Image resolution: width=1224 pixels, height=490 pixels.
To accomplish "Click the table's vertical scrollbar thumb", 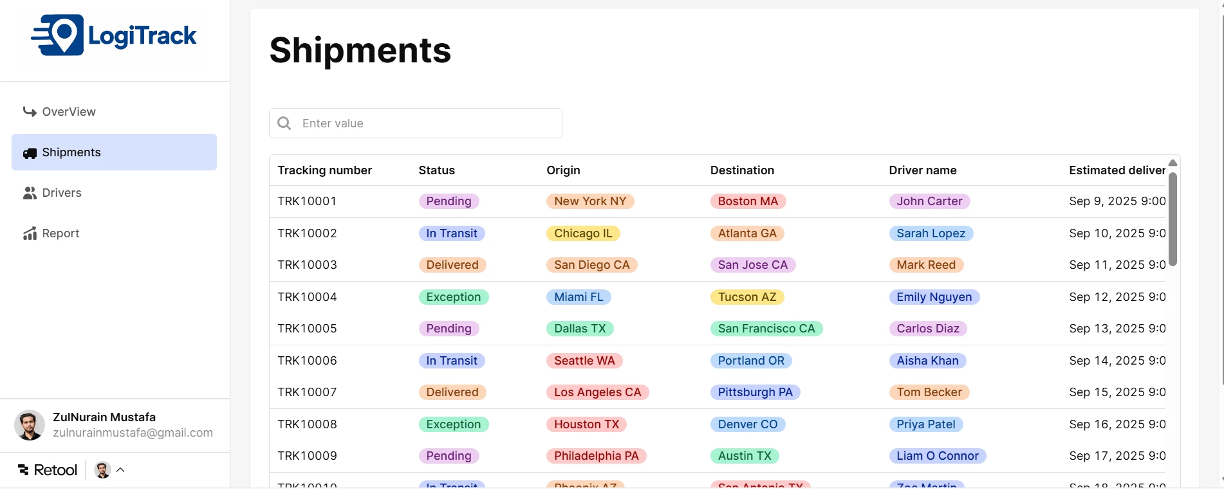I will (1173, 219).
